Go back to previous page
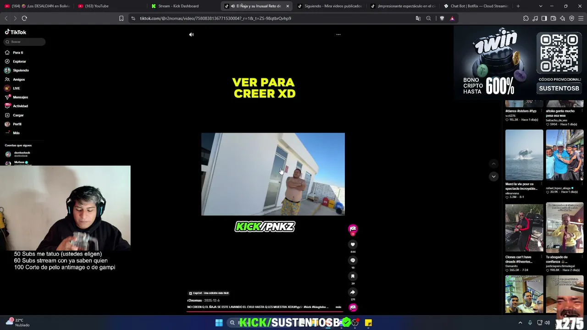This screenshot has width=587, height=330. [x=6, y=18]
